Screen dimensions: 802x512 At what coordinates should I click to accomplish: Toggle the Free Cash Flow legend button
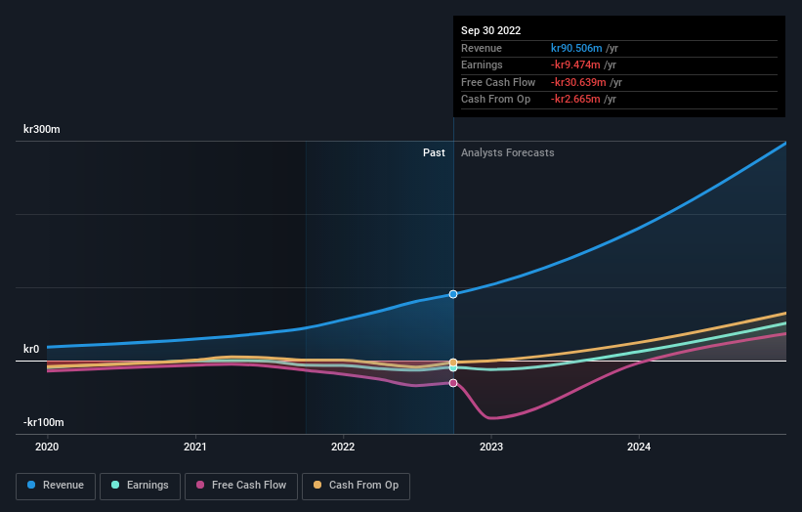coord(241,486)
